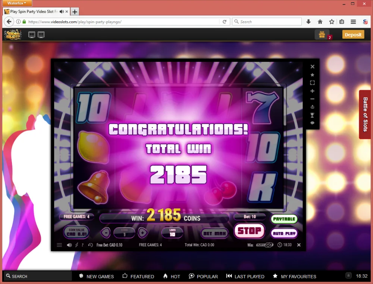The image size is (373, 284).
Task: Open the POPULAR games category
Action: (x=203, y=276)
